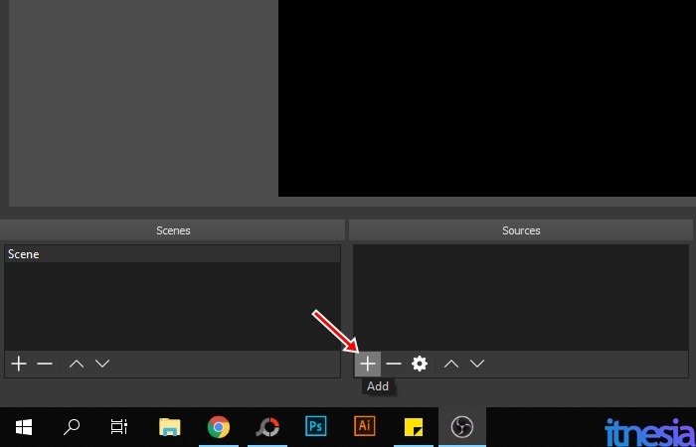The width and height of the screenshot is (696, 447).
Task: Move source down in Sources list
Action: pos(477,365)
